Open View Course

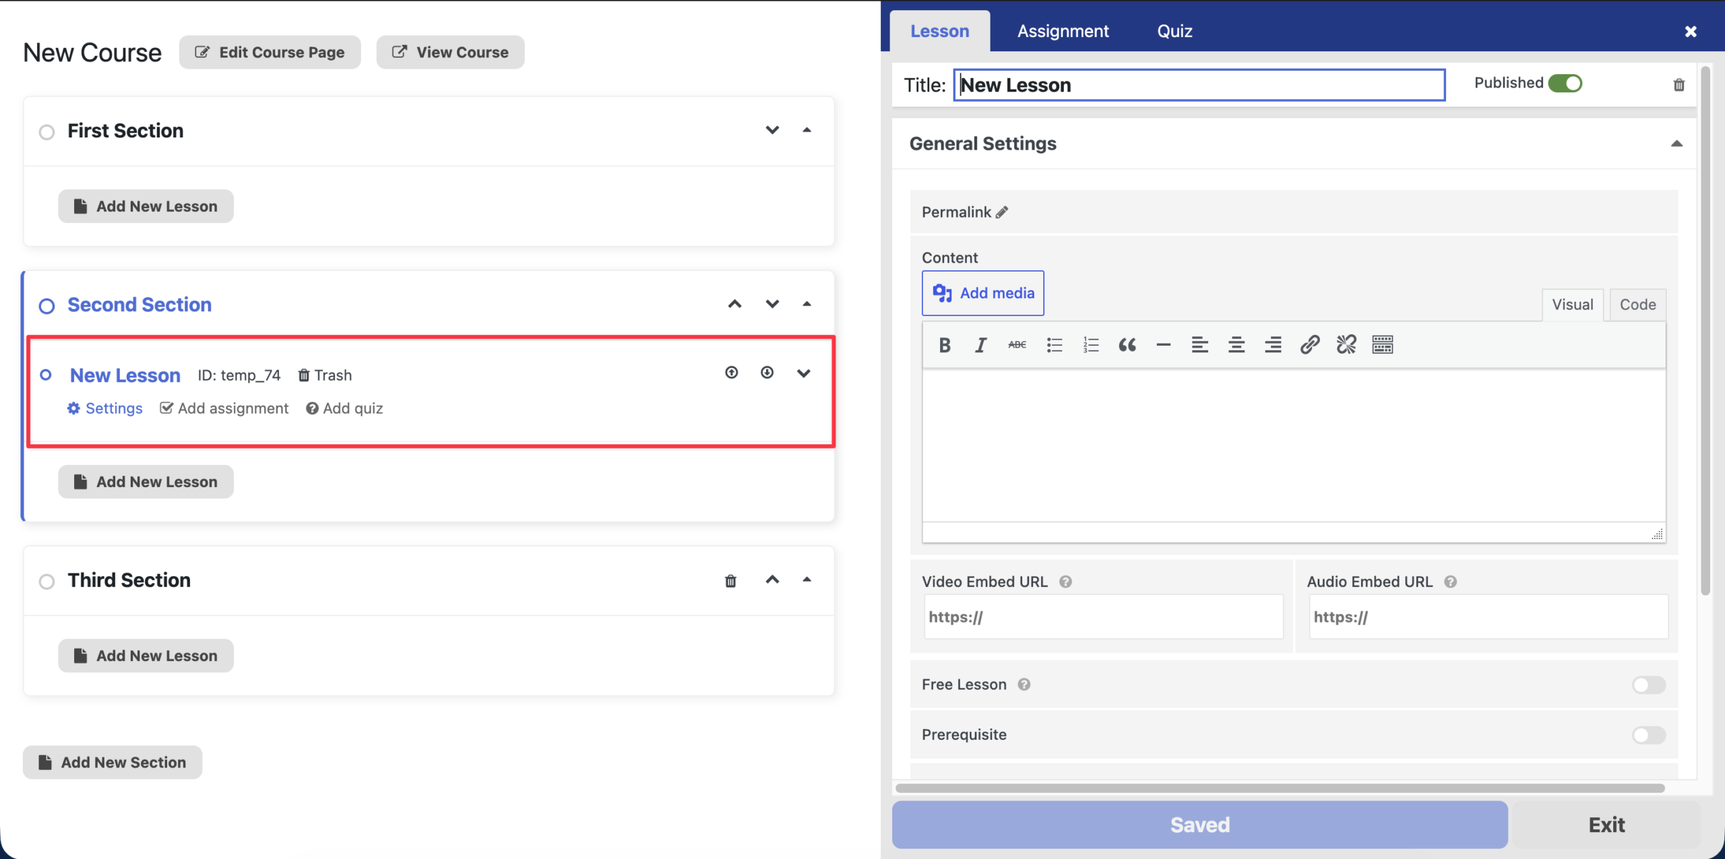point(450,52)
